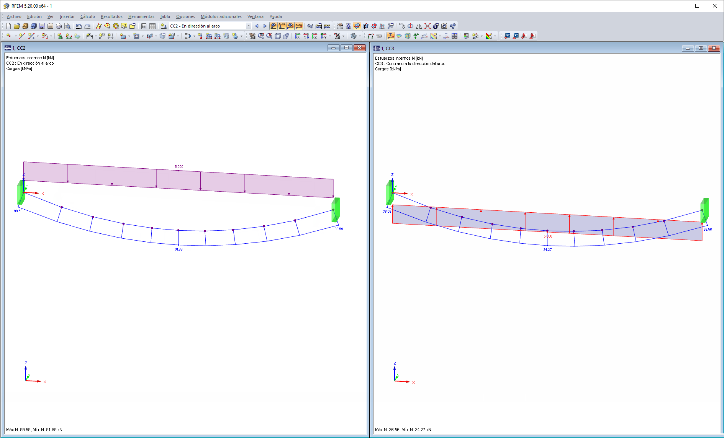Close the 1, CC3 child window
The width and height of the screenshot is (724, 438).
tap(714, 48)
